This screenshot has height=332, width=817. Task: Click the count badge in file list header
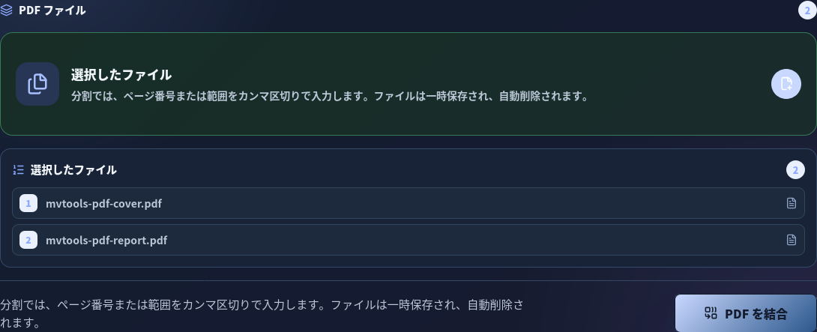[x=795, y=170]
